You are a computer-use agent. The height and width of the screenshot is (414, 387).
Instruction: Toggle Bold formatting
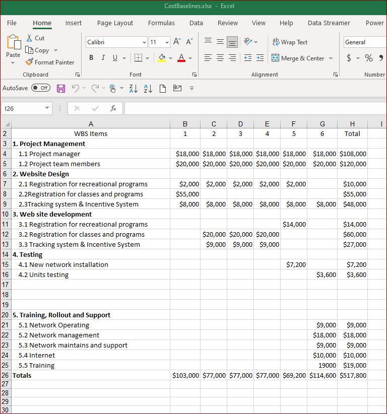91,57
